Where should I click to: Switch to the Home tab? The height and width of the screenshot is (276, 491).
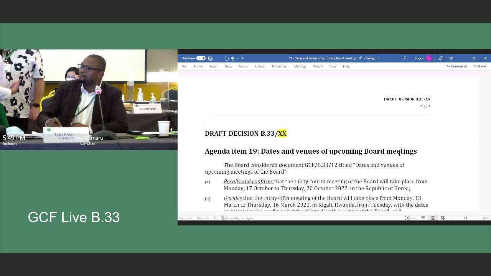(x=198, y=66)
